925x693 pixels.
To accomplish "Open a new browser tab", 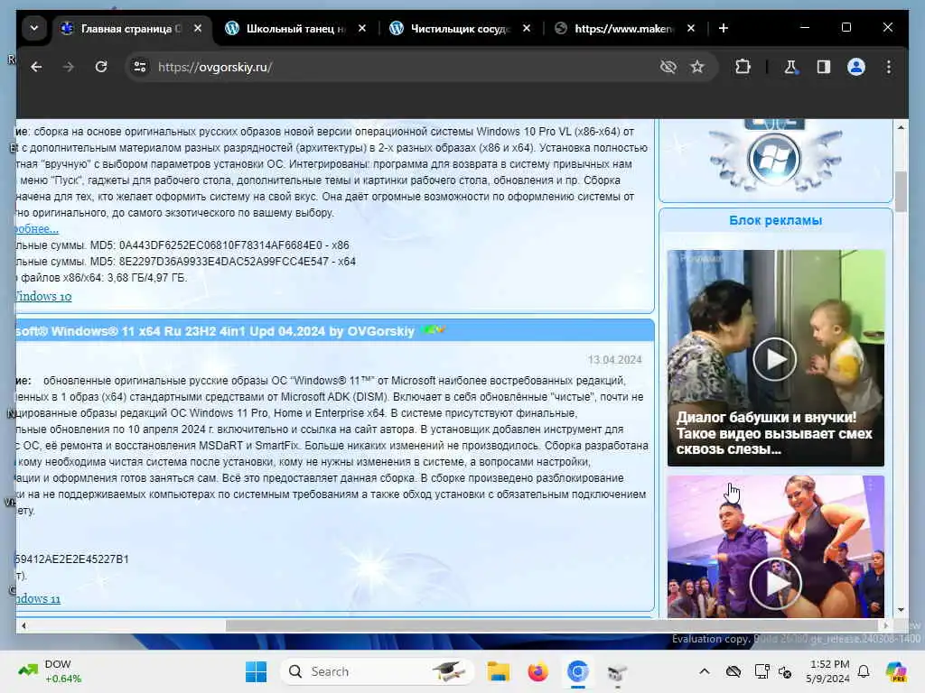I will click(x=724, y=28).
